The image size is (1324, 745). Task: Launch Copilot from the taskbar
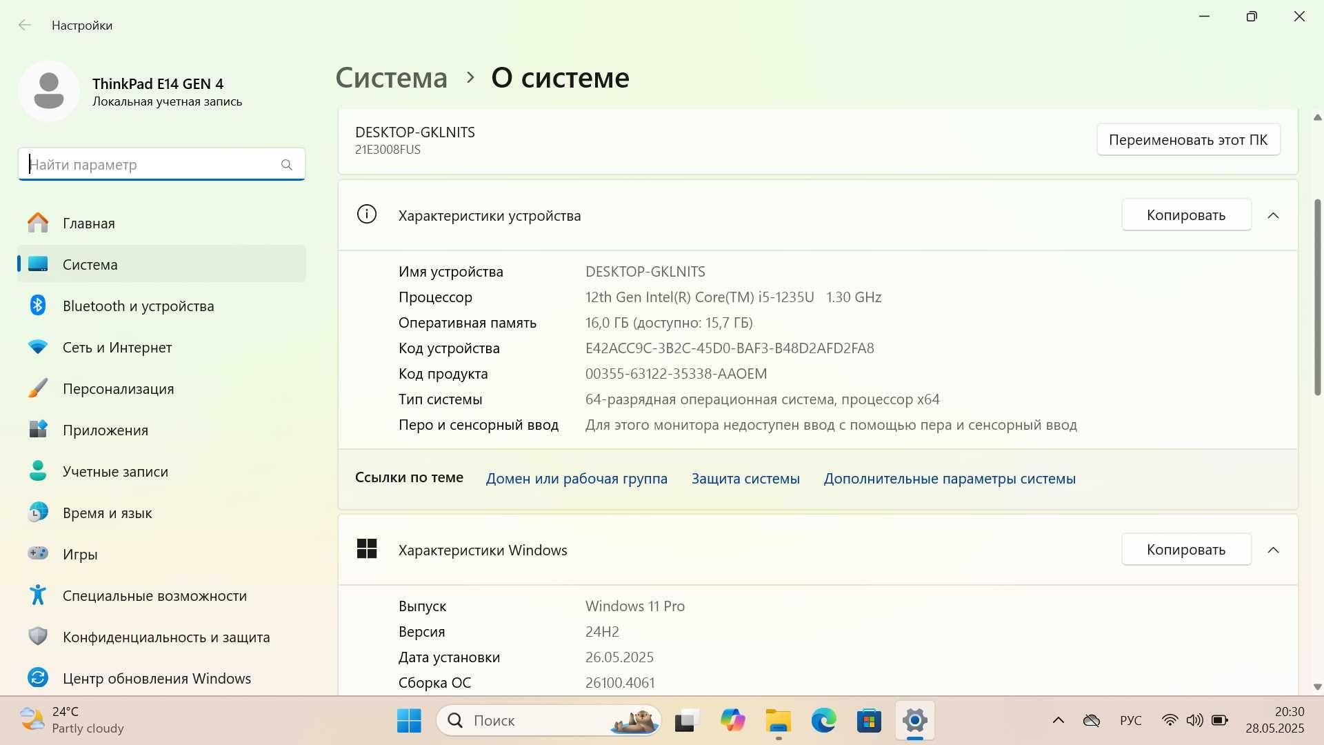click(732, 721)
